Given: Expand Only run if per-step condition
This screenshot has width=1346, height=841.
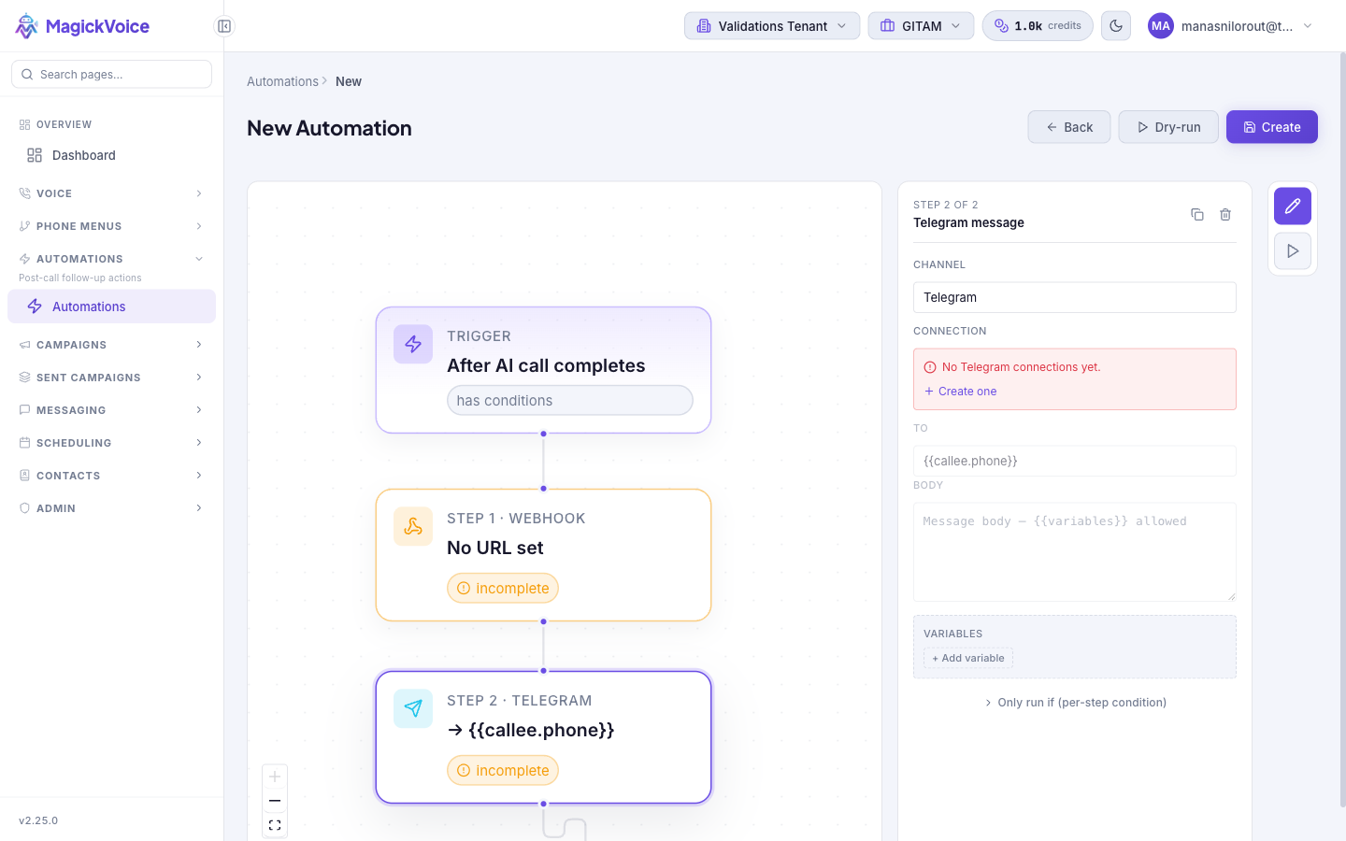Looking at the screenshot, I should coord(1075,703).
